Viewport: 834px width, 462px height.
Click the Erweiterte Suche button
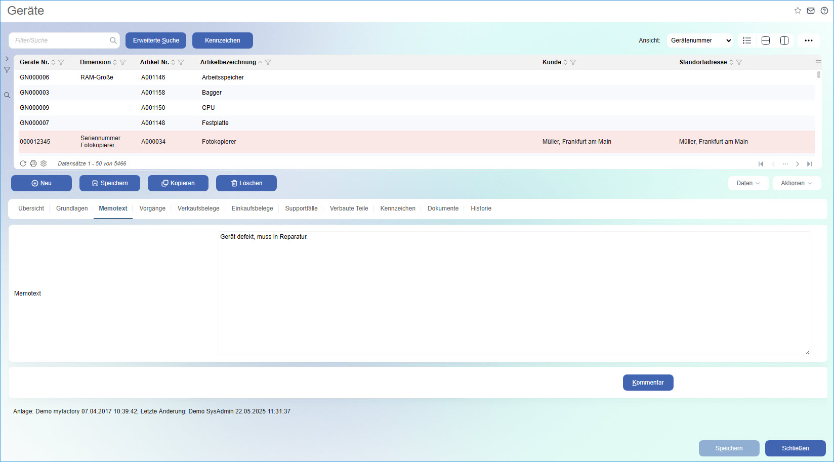click(156, 40)
